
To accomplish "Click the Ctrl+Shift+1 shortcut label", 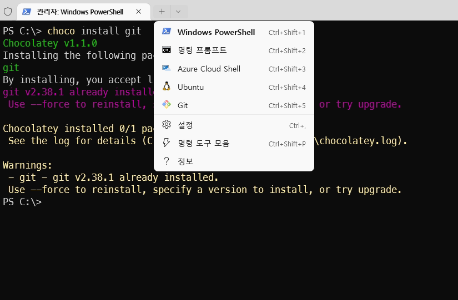I will pos(287,32).
